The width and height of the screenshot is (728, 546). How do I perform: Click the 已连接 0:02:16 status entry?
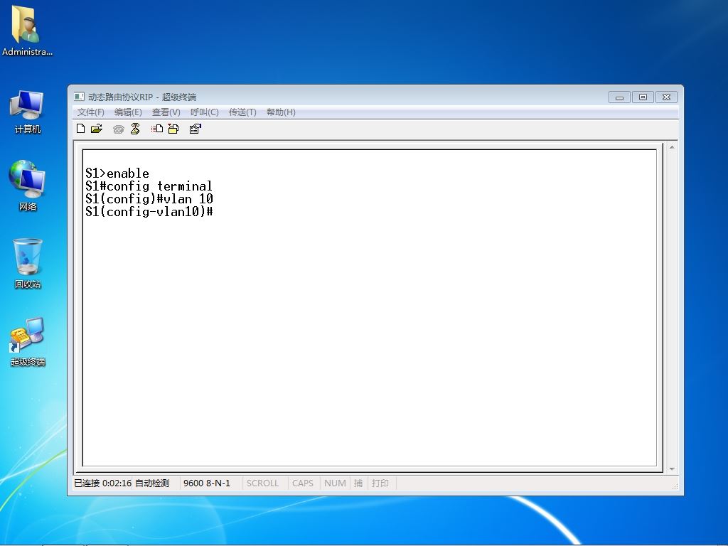pyautogui.click(x=102, y=483)
